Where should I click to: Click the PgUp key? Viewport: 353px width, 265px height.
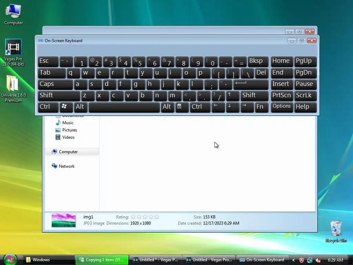305,61
